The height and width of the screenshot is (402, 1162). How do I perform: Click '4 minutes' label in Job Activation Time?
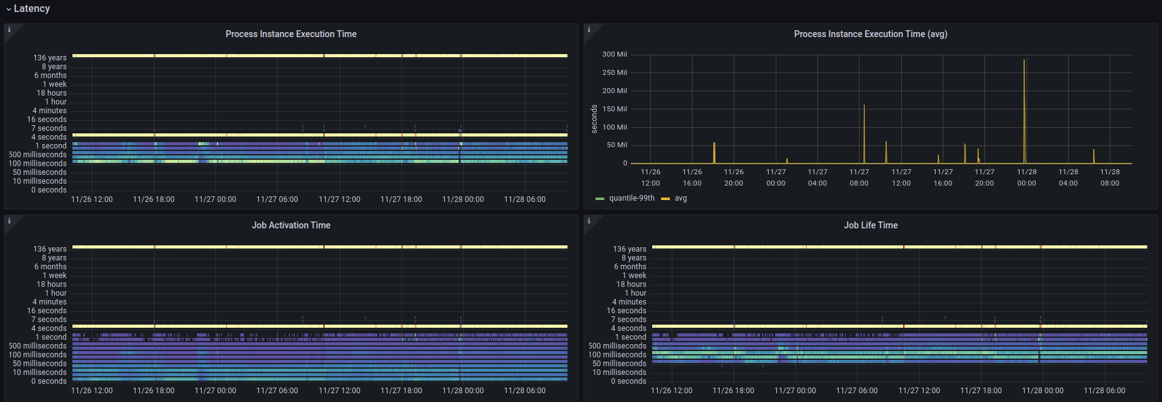pyautogui.click(x=49, y=302)
